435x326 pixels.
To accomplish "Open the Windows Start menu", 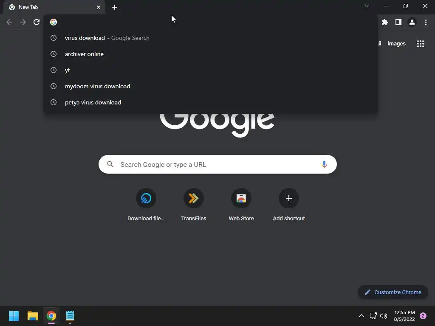I will coord(14,316).
